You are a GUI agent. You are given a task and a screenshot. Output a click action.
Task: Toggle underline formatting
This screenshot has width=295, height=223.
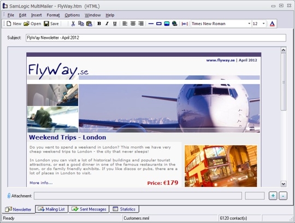115,24
